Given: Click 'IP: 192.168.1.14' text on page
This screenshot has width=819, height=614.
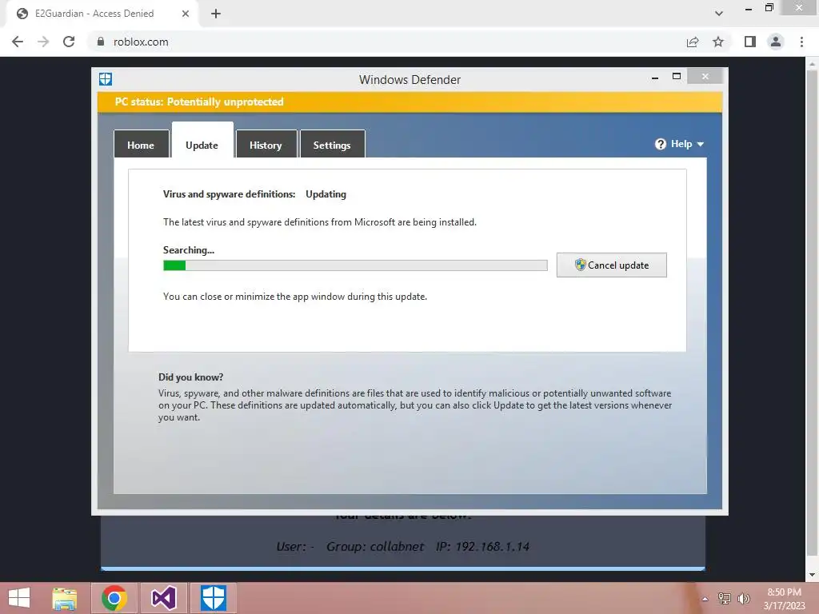Looking at the screenshot, I should pos(482,547).
